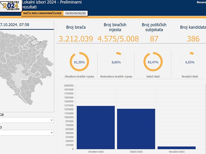Expand the first dropdown under the map
Image resolution: width=206 pixels, height=154 pixels.
(x=27, y=120)
